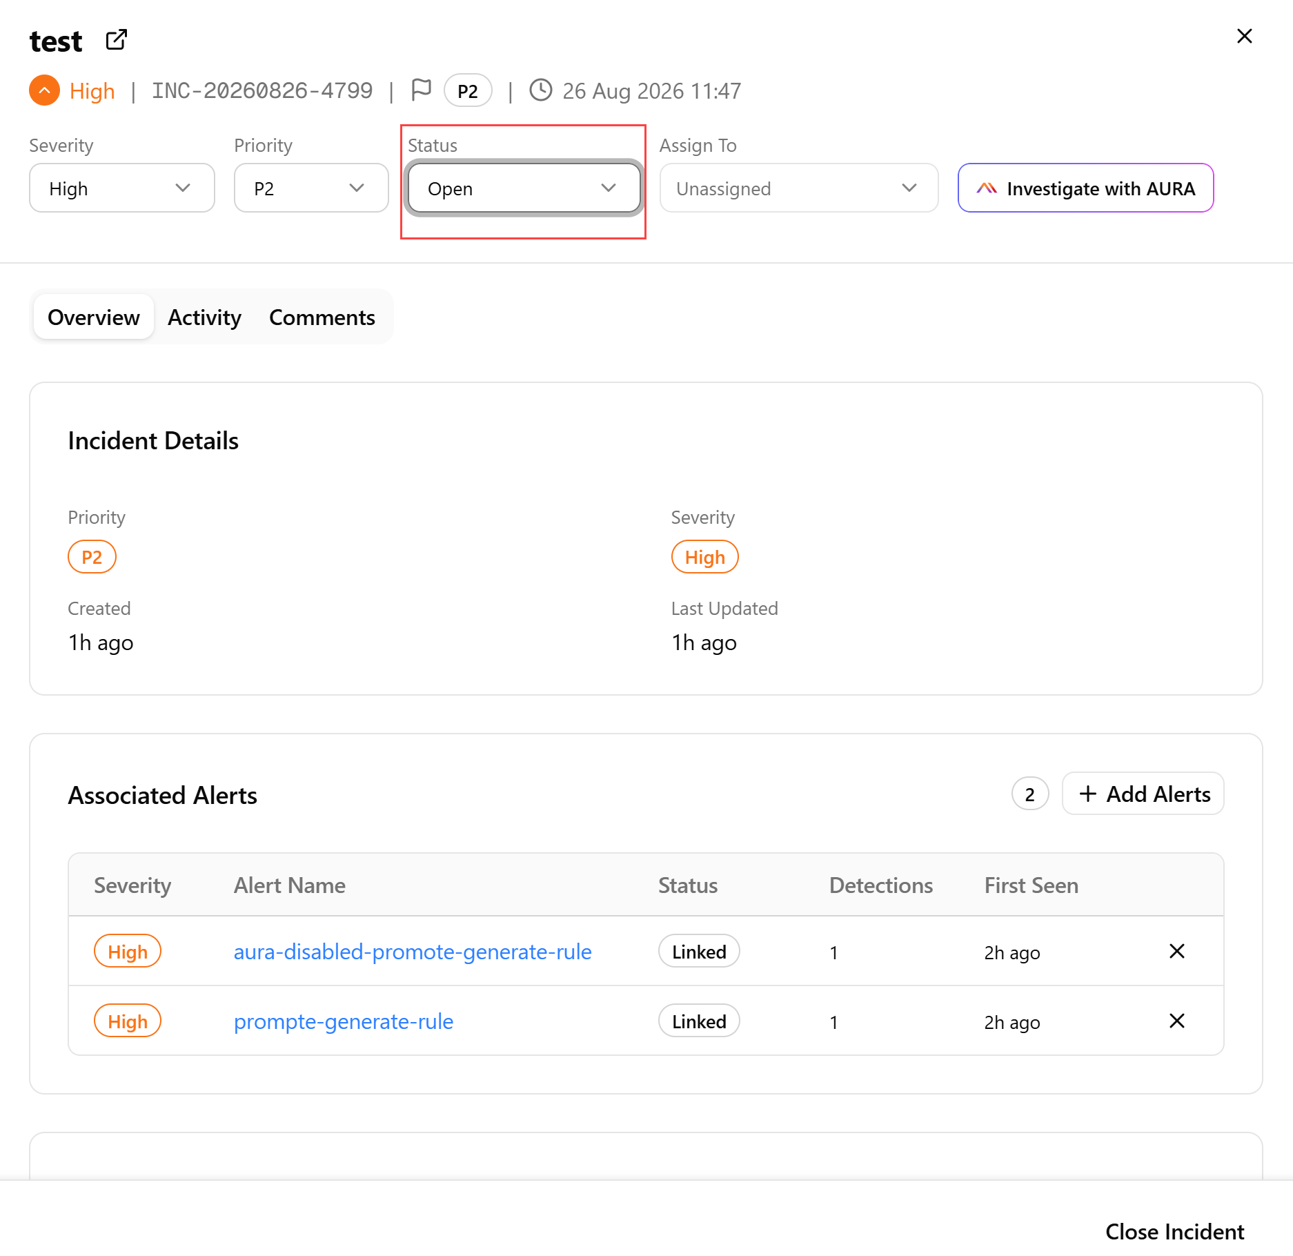The height and width of the screenshot is (1256, 1293).
Task: Click the plus icon on Add Alerts
Action: click(1088, 794)
